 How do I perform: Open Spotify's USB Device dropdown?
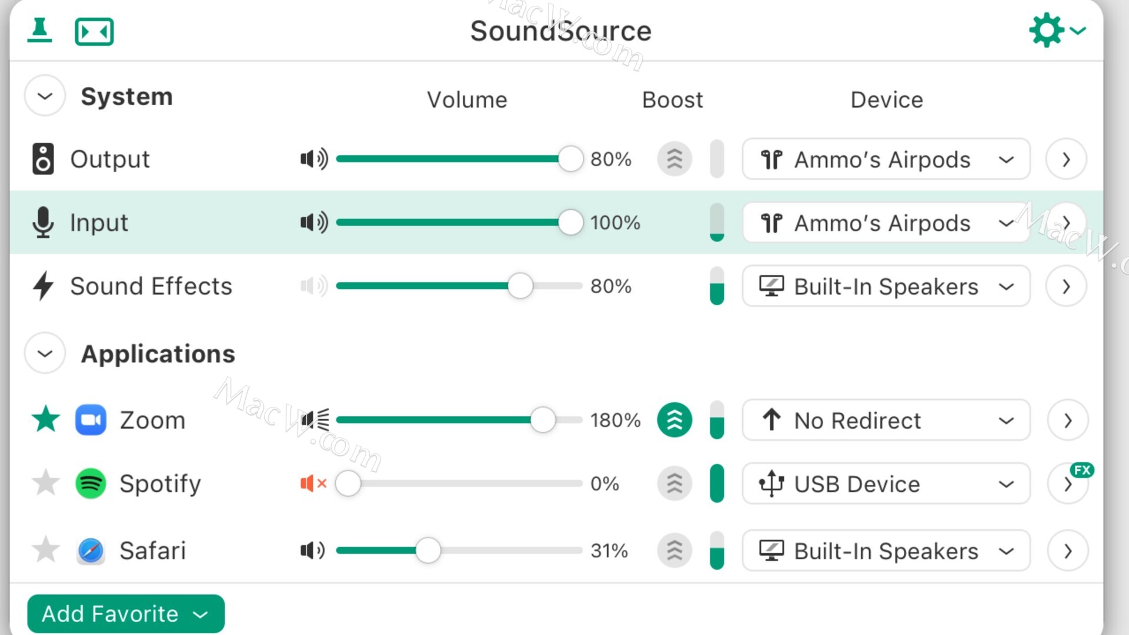pyautogui.click(x=886, y=483)
